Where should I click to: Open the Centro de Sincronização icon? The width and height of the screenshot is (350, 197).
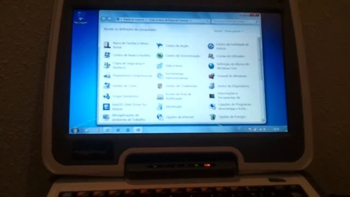point(160,56)
